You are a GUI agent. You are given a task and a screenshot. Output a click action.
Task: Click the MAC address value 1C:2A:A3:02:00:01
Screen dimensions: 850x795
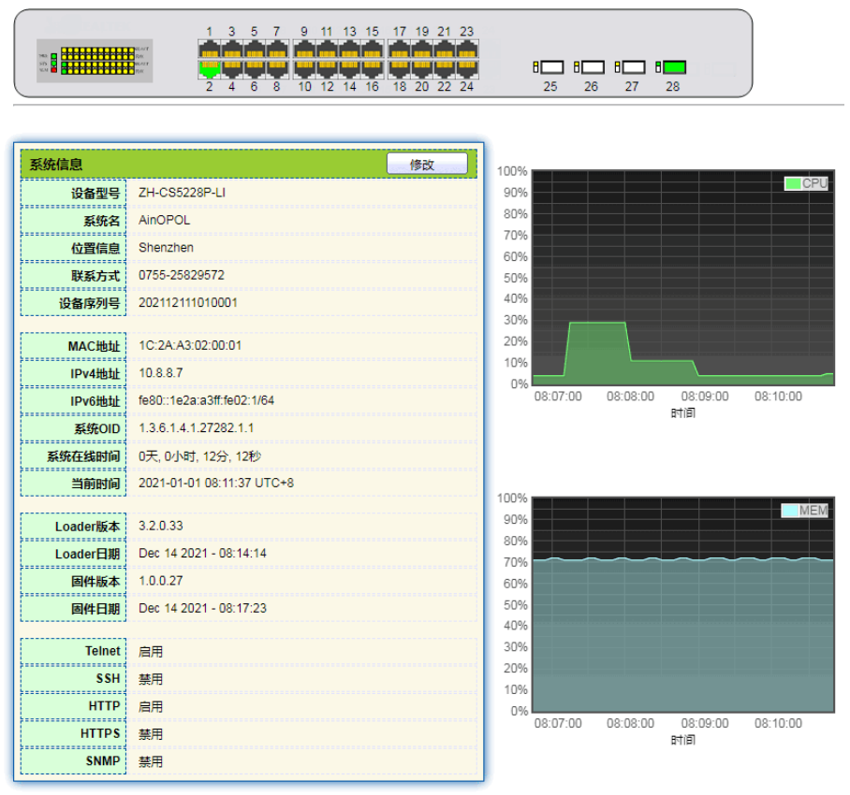point(190,345)
